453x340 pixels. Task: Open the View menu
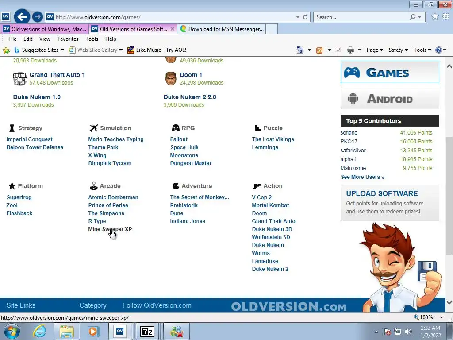(45, 39)
